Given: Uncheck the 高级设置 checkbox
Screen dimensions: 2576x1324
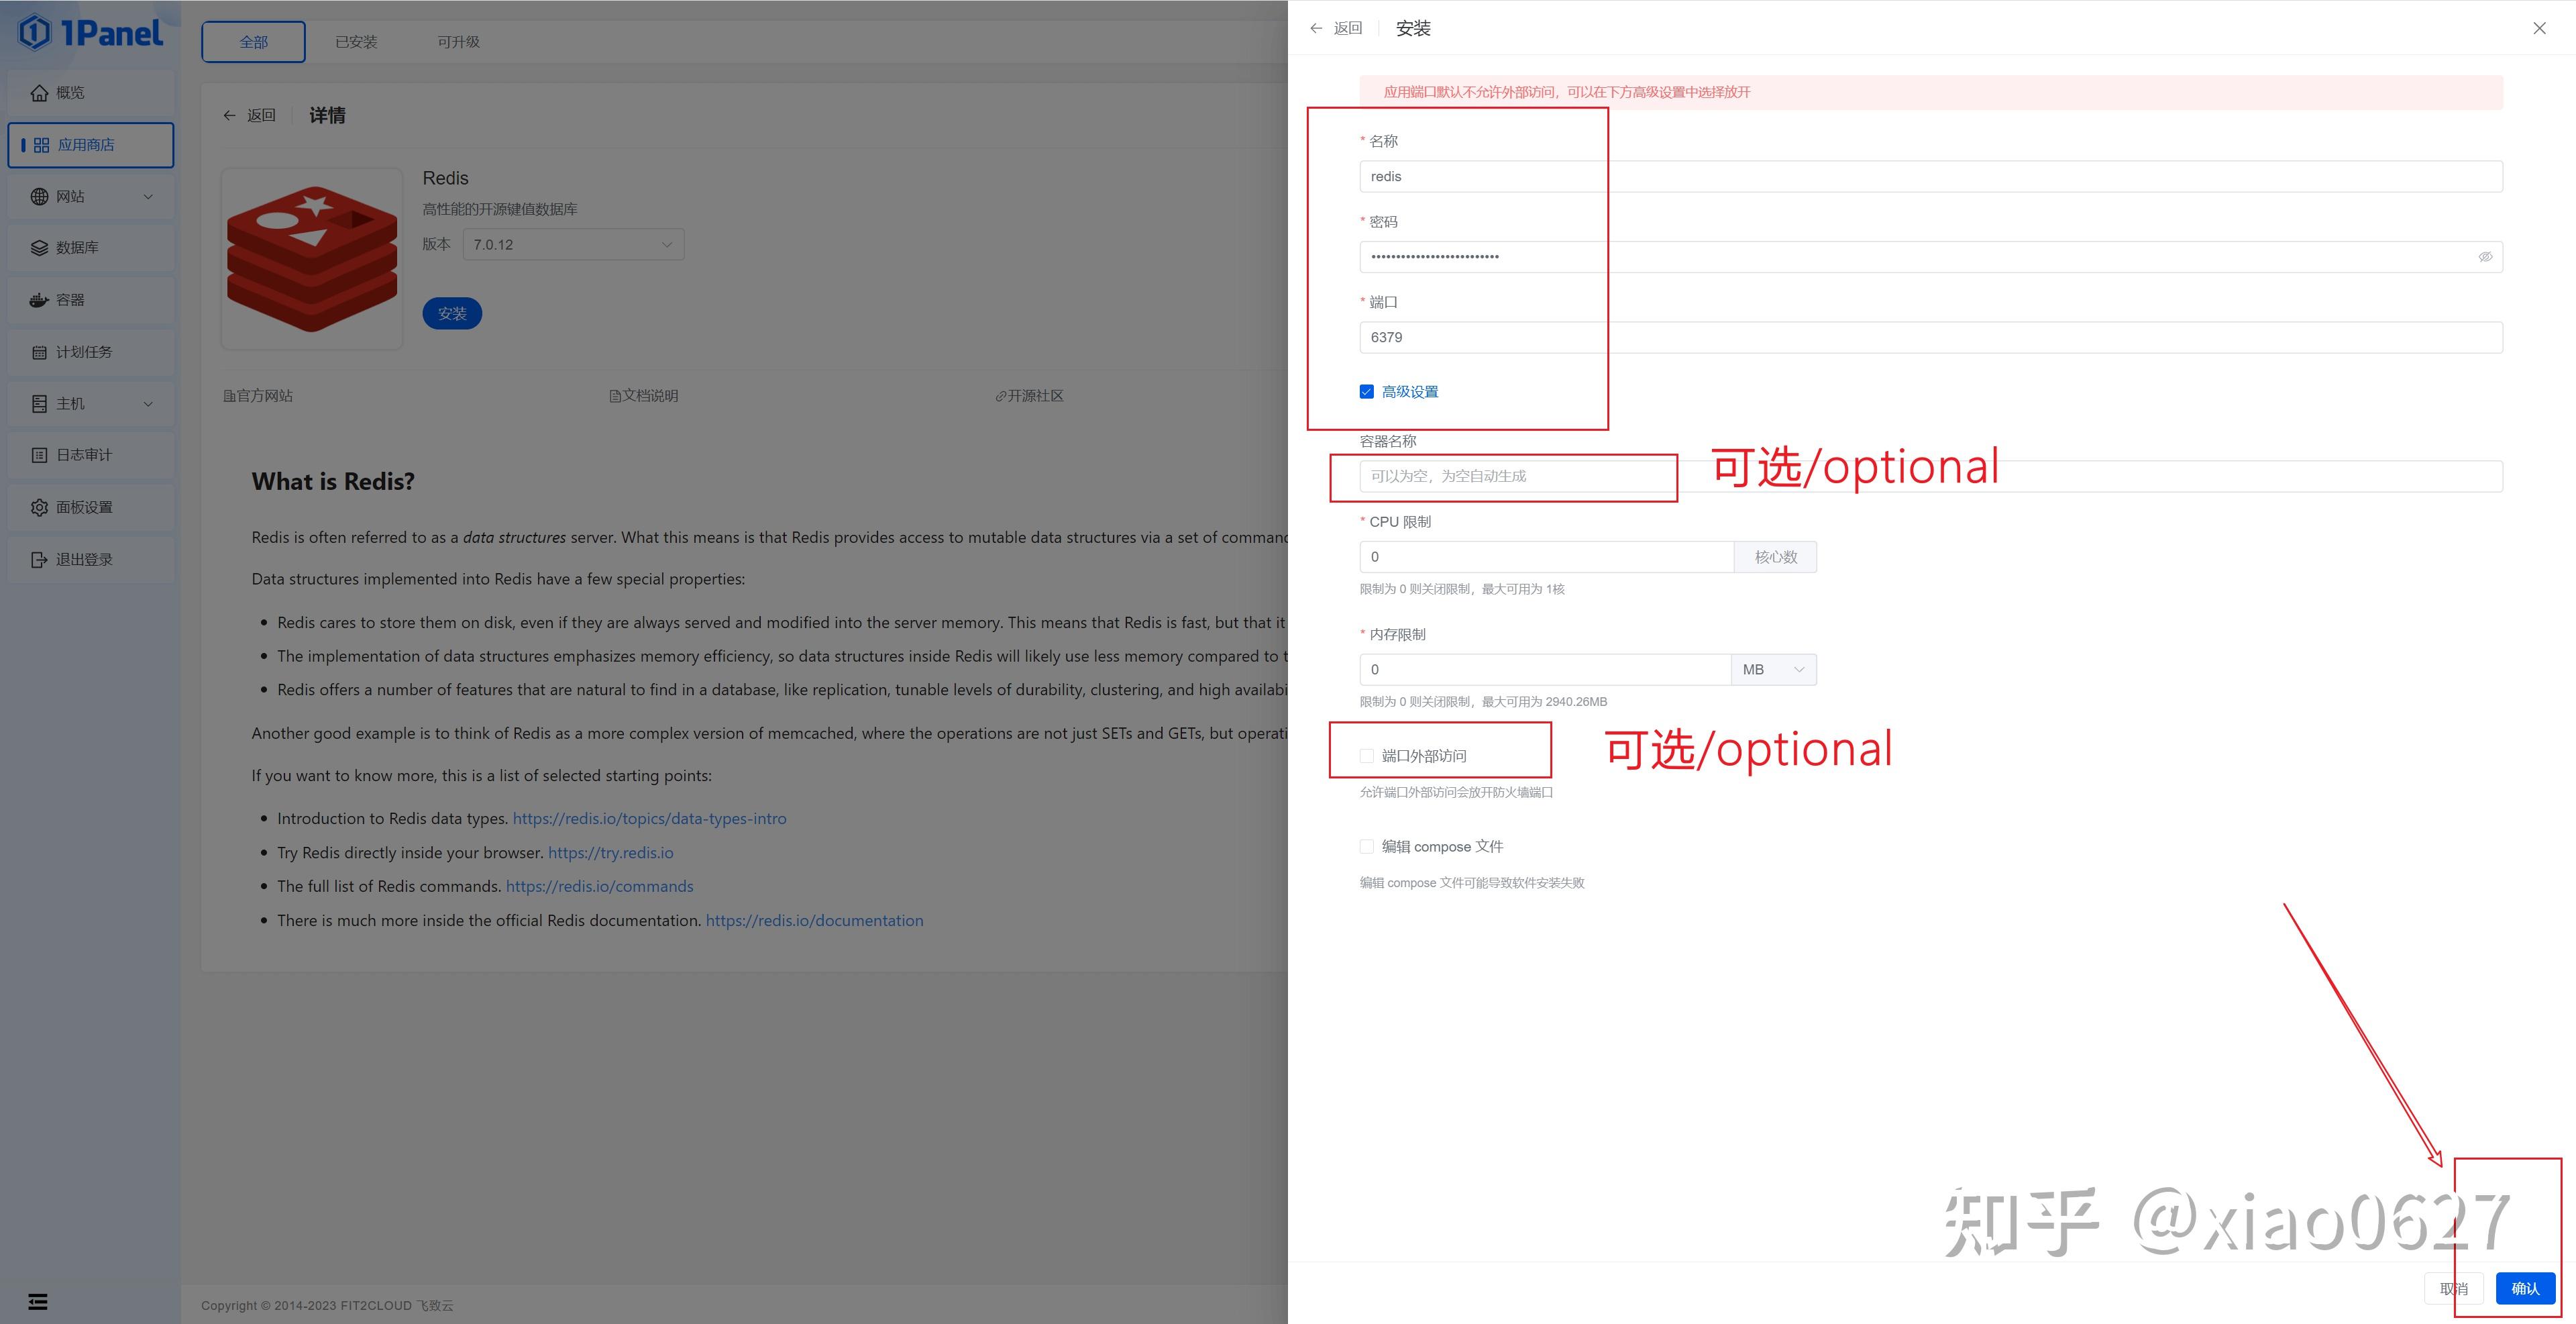Looking at the screenshot, I should coord(1366,392).
